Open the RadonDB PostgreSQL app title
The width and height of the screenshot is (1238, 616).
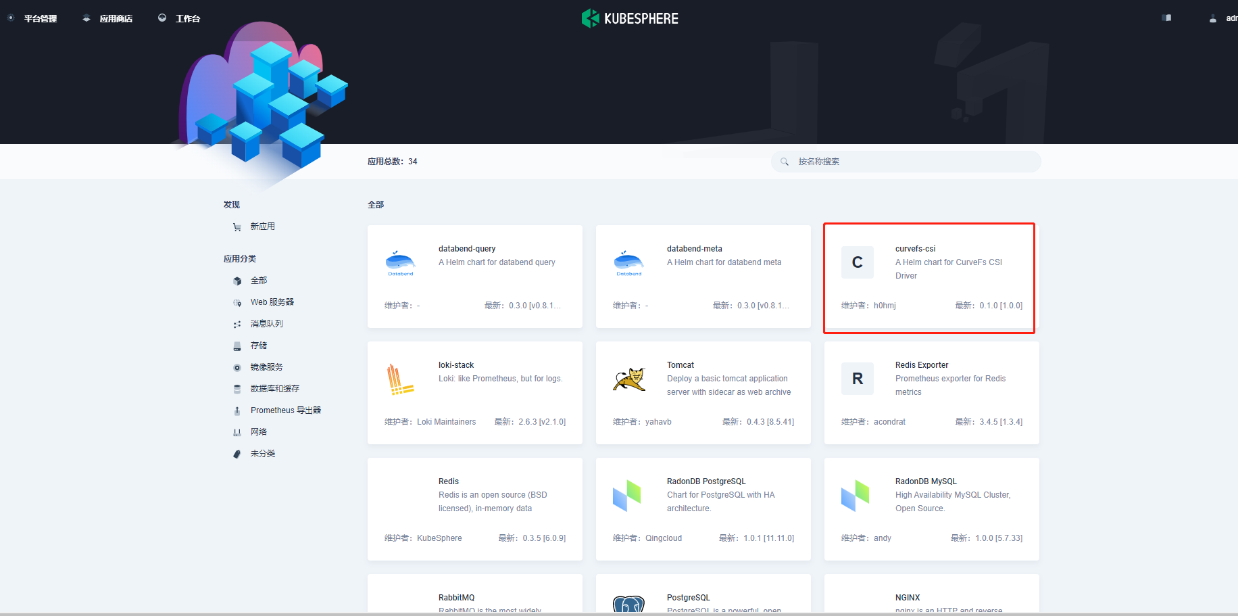[706, 481]
